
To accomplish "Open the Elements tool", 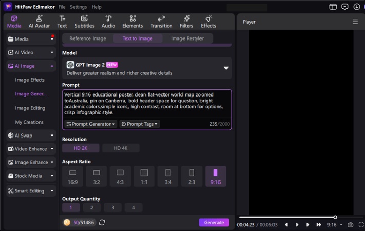I will pos(133,22).
